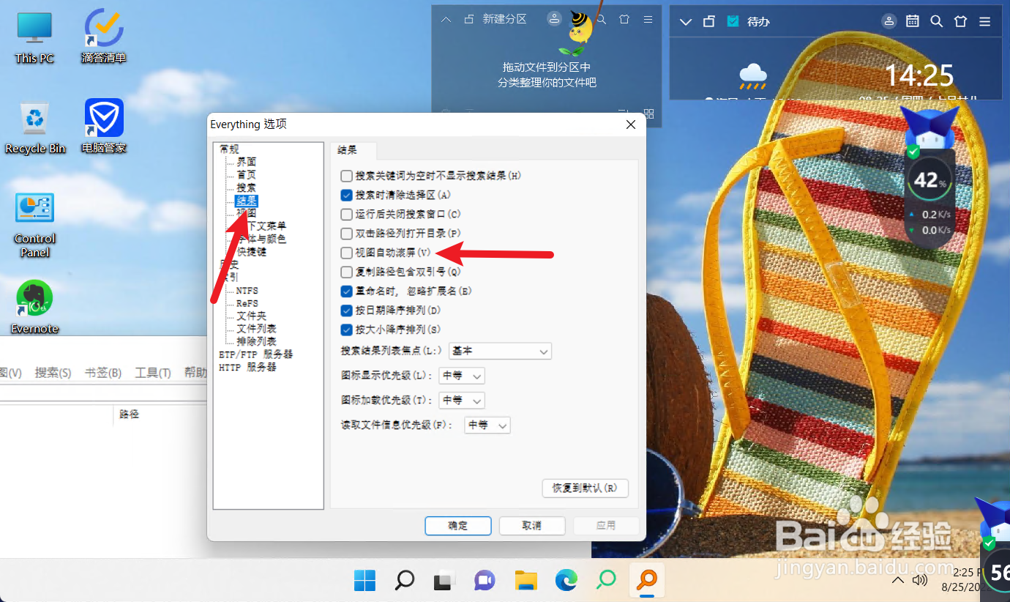
Task: Select 常规 in the options tree
Action: pos(229,149)
